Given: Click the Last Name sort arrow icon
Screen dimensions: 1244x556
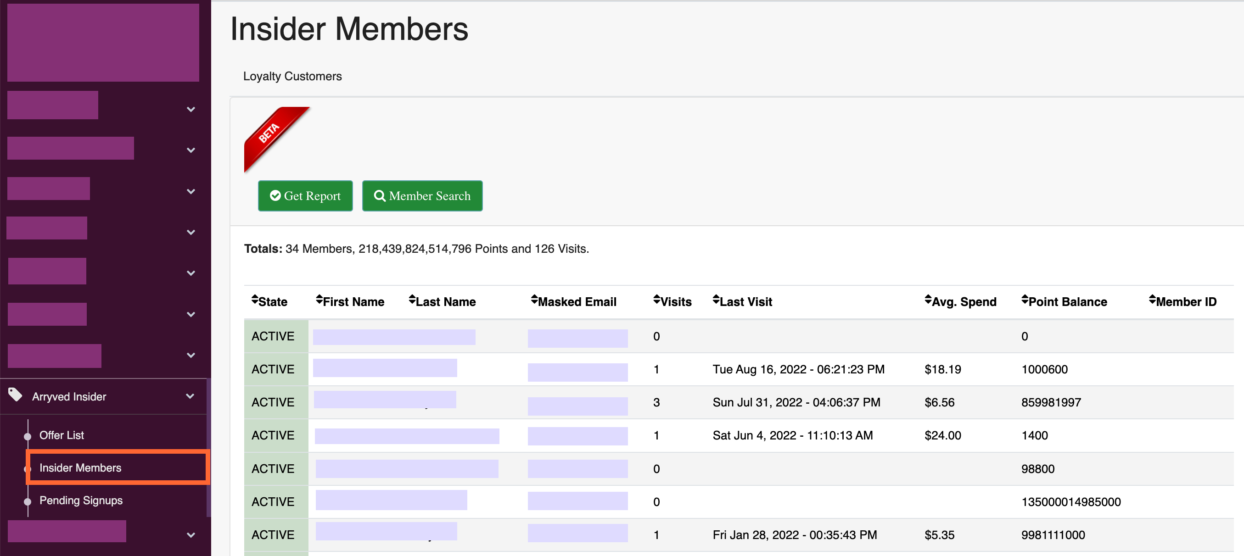Looking at the screenshot, I should click(x=412, y=300).
